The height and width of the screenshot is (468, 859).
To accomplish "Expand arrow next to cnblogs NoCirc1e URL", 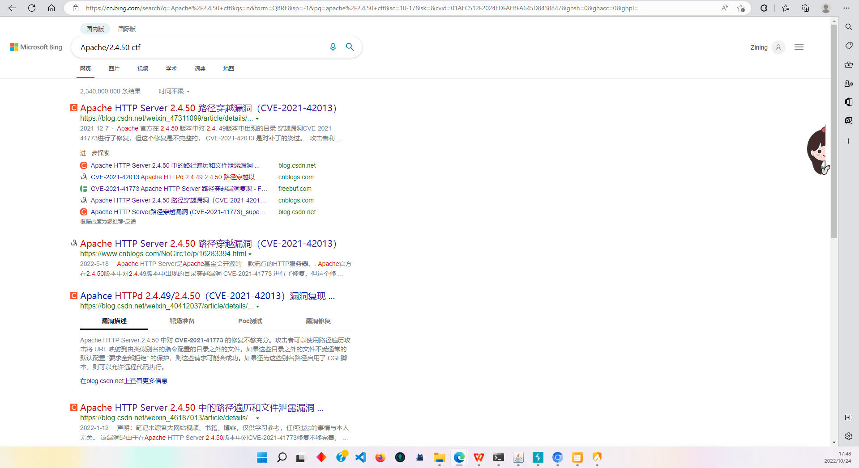I will [x=250, y=254].
